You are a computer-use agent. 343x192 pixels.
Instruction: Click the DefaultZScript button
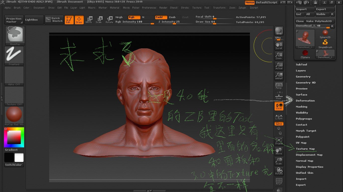click(266, 2)
